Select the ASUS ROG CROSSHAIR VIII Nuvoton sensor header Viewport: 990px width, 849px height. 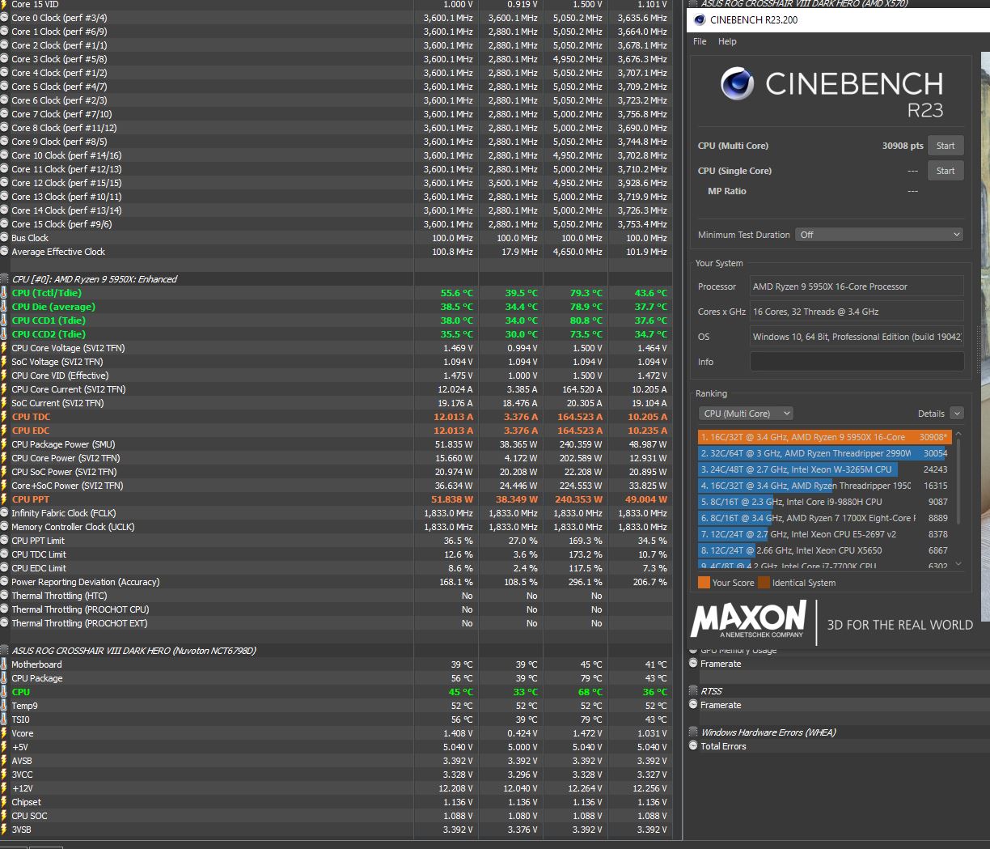click(133, 651)
